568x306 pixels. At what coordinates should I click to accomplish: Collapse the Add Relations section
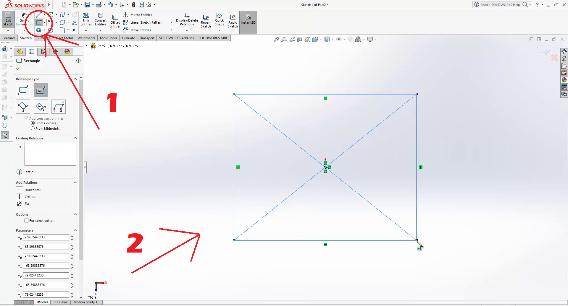click(x=75, y=183)
